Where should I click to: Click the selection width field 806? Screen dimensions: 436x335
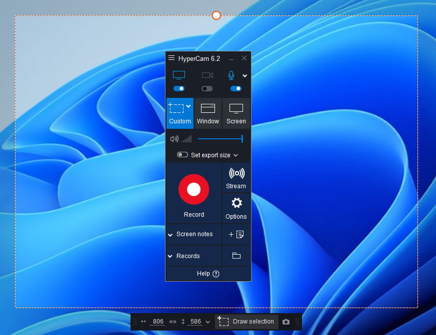(x=158, y=322)
